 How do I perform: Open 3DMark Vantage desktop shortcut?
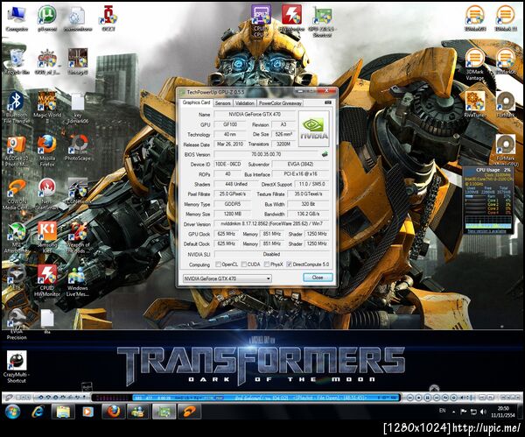474,65
